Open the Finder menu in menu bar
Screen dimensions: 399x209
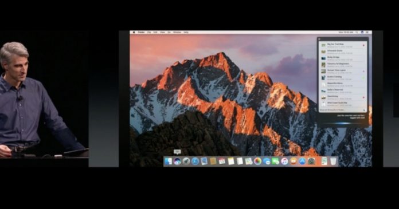tap(141, 32)
